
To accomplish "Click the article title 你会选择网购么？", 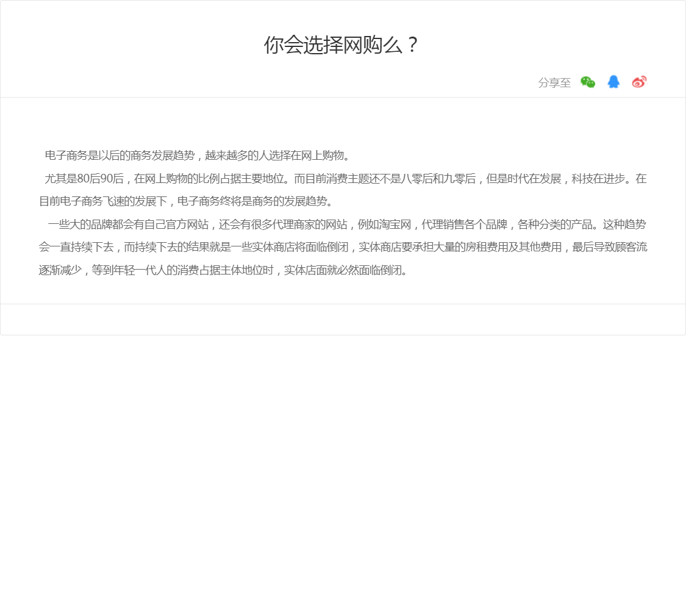I will tap(341, 45).
